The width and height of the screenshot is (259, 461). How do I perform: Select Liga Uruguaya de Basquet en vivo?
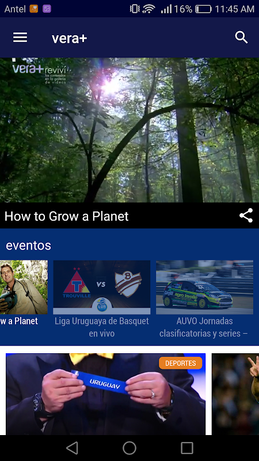click(102, 327)
